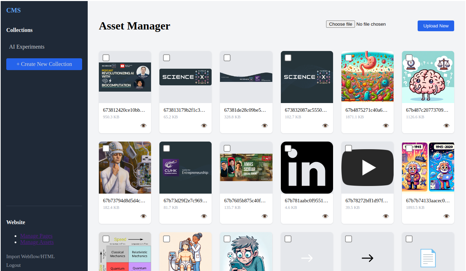Screen dimensions: 466x271
Task: Tick checkbox on worried boy with phone image
Action: coord(227,239)
